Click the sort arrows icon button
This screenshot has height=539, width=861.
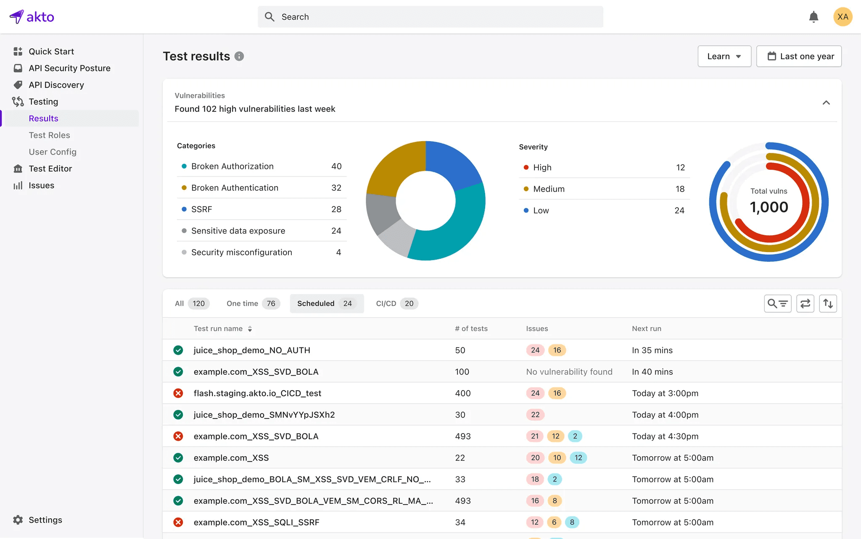tap(828, 303)
